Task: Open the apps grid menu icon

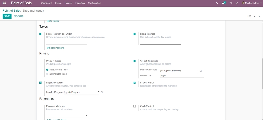Action: click(x=4, y=3)
